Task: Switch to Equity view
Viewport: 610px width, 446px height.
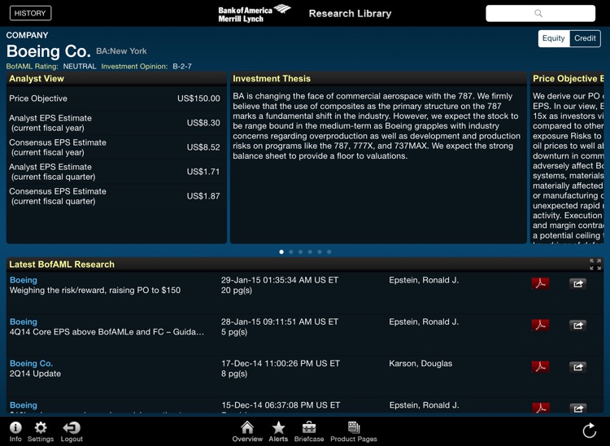Action: (x=554, y=38)
